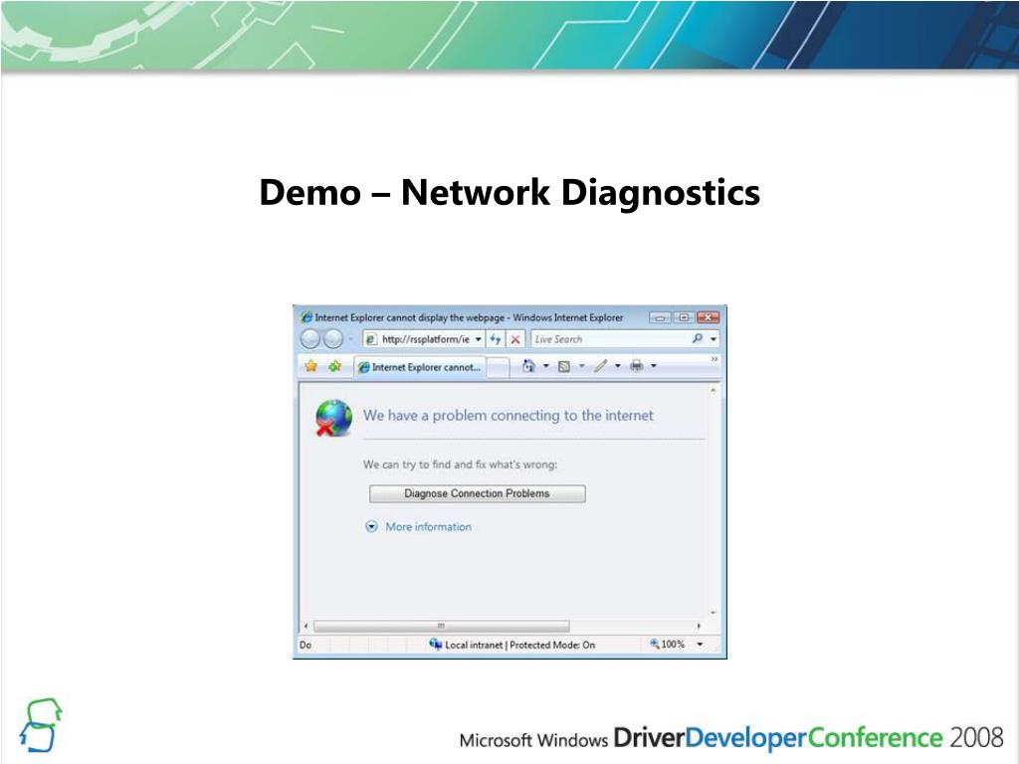
Task: Expand the pencil icon dropdown arrow
Action: pyautogui.click(x=617, y=366)
